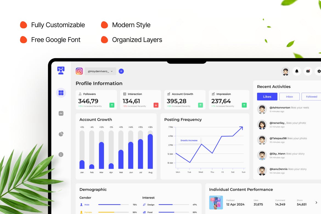
Task: Expand content performance row chevron
Action: pyautogui.click(x=316, y=203)
